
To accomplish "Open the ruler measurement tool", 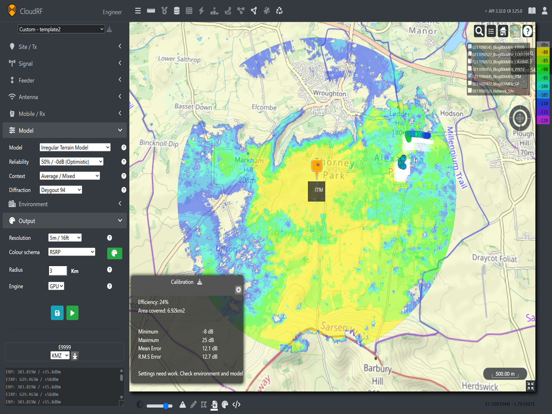I will 150,10.
